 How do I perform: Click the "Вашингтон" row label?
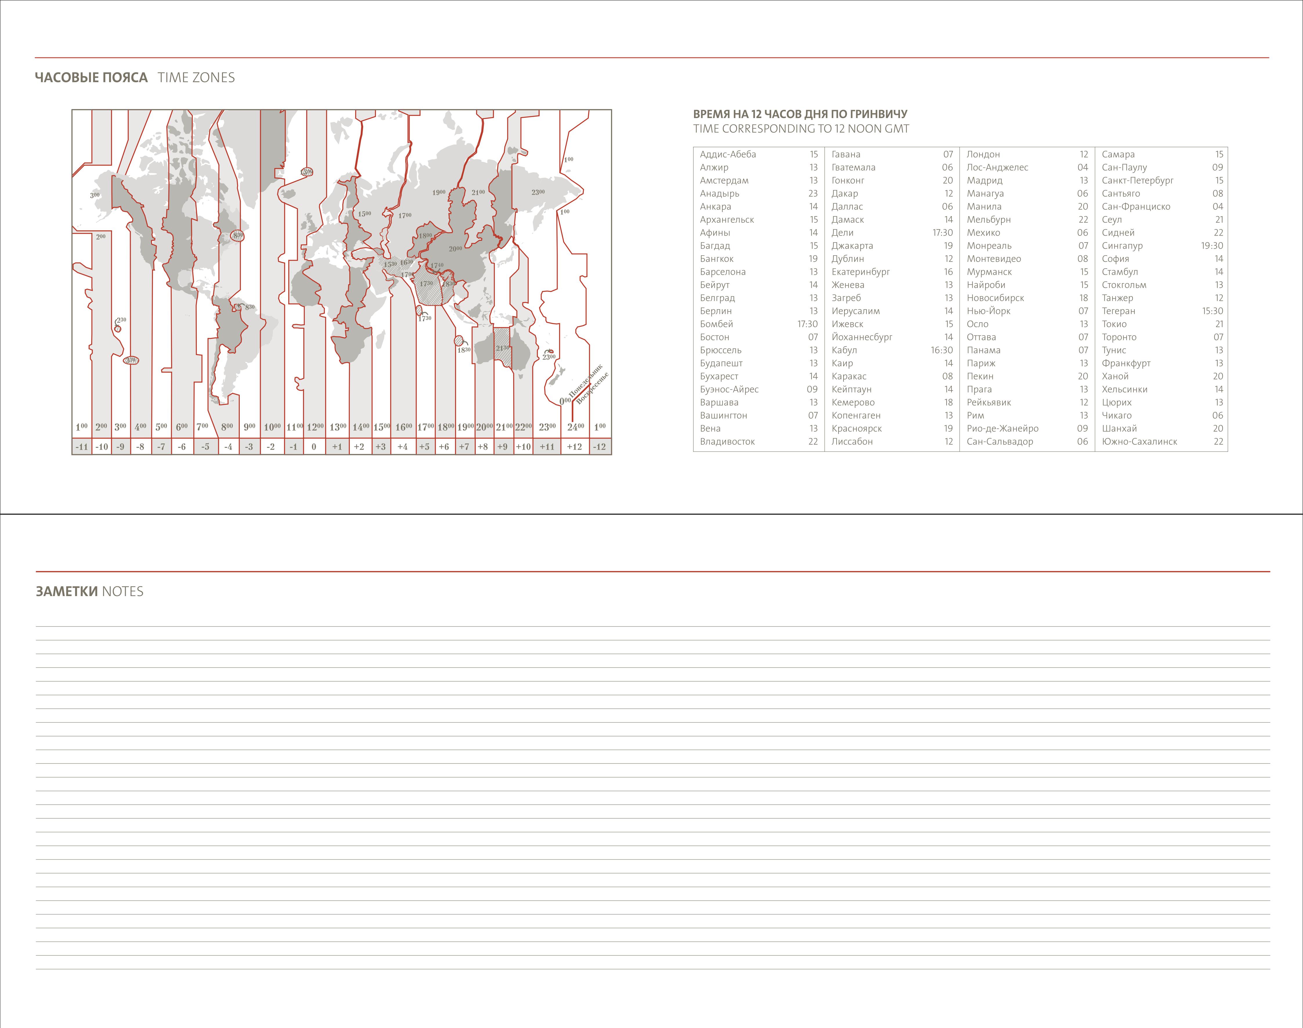tap(724, 415)
